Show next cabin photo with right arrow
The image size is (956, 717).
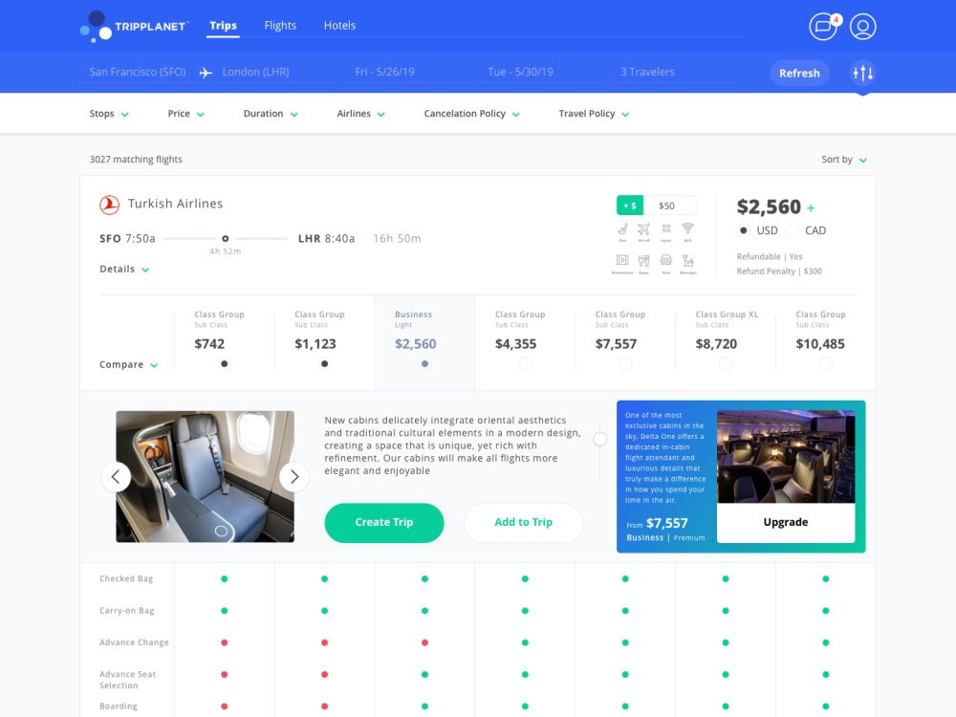tap(293, 477)
